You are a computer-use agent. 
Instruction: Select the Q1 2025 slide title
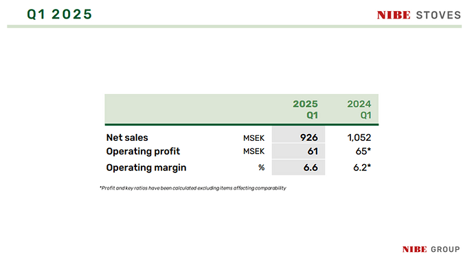tap(59, 14)
